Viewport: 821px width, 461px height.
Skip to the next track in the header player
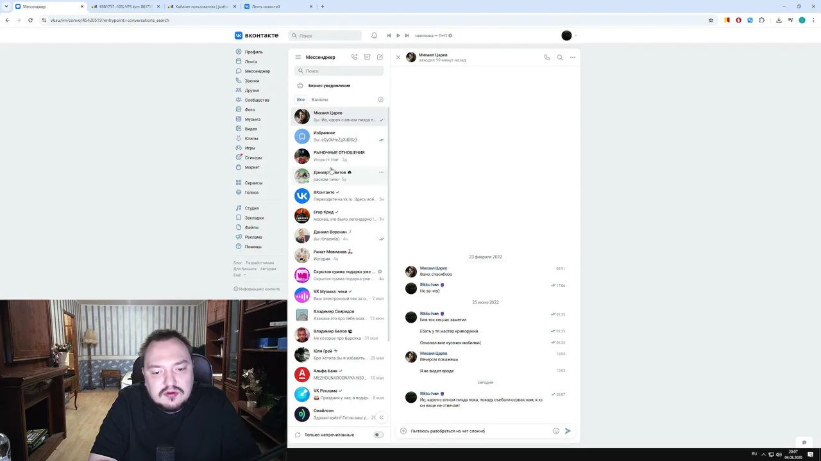click(x=407, y=36)
